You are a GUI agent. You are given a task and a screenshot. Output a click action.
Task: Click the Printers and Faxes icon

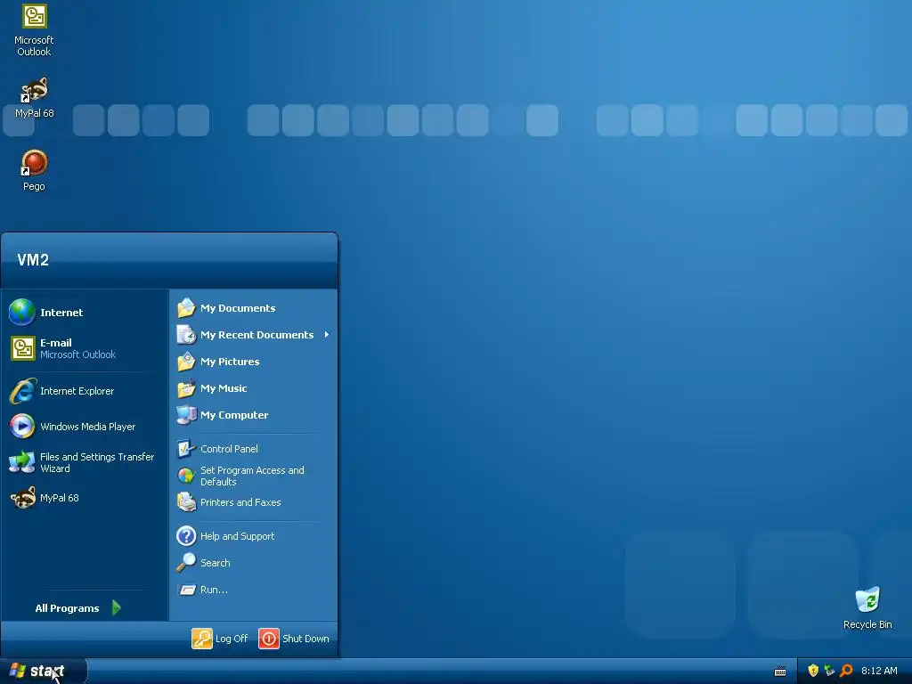point(186,502)
